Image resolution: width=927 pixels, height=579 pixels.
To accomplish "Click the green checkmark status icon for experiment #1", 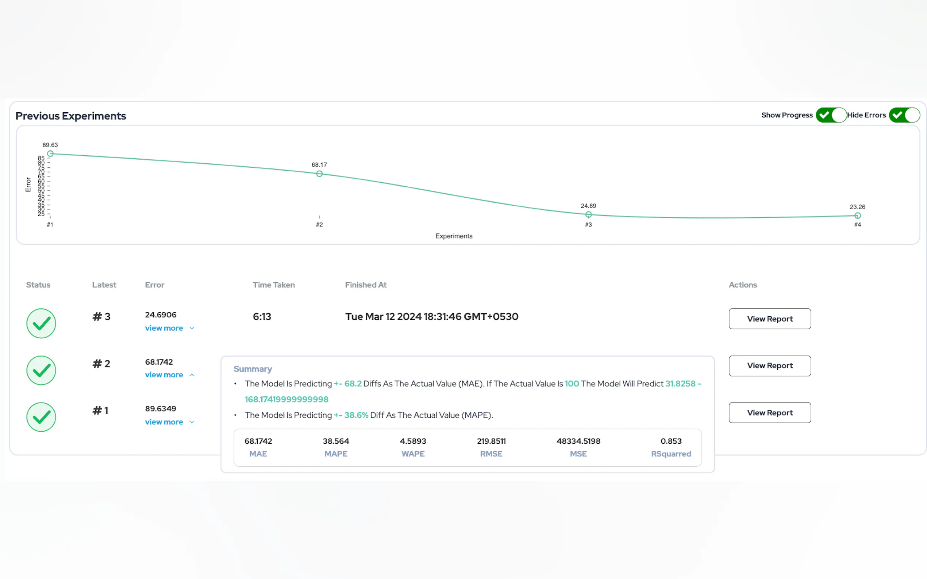I will 41,417.
